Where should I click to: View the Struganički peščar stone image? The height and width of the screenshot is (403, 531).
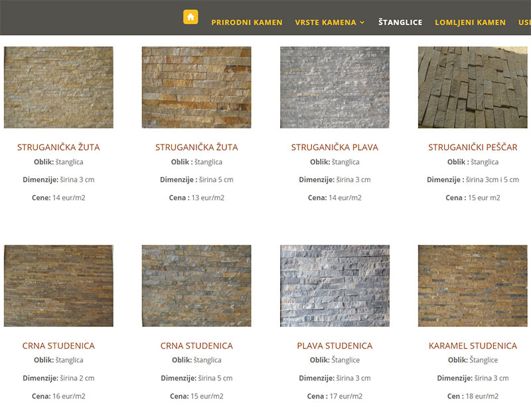[x=473, y=87]
